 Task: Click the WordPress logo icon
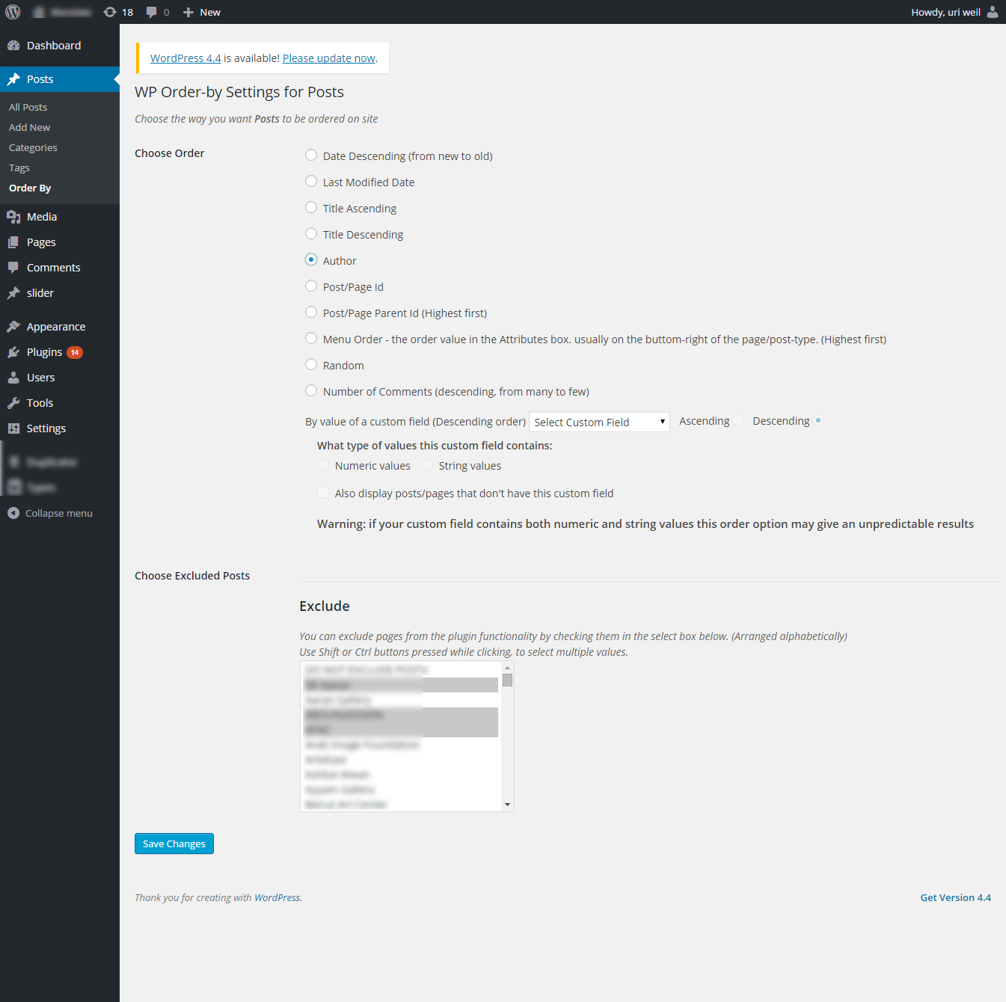[13, 12]
